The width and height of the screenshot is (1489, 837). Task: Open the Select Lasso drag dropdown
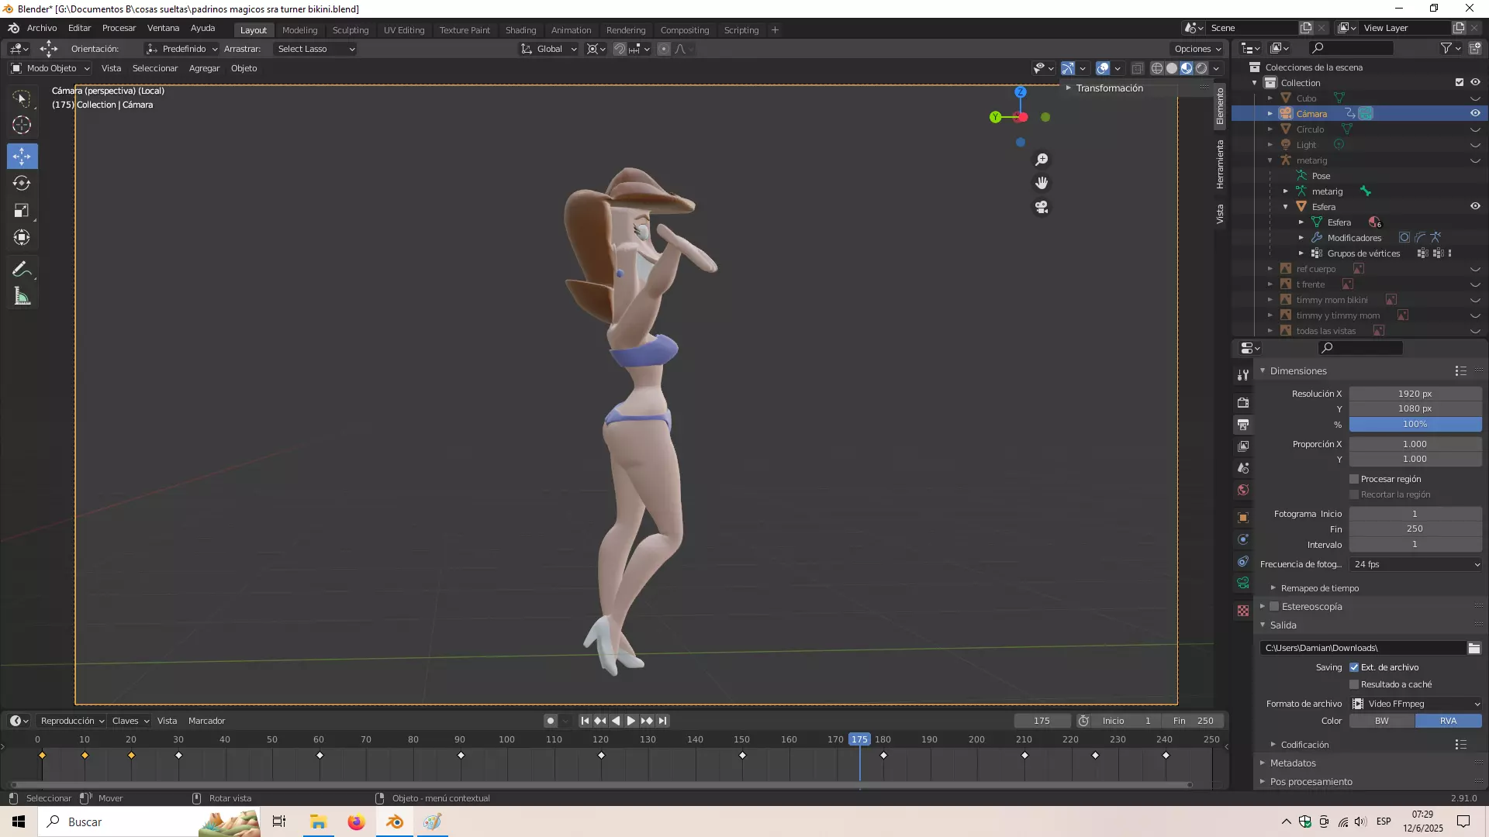click(x=316, y=49)
